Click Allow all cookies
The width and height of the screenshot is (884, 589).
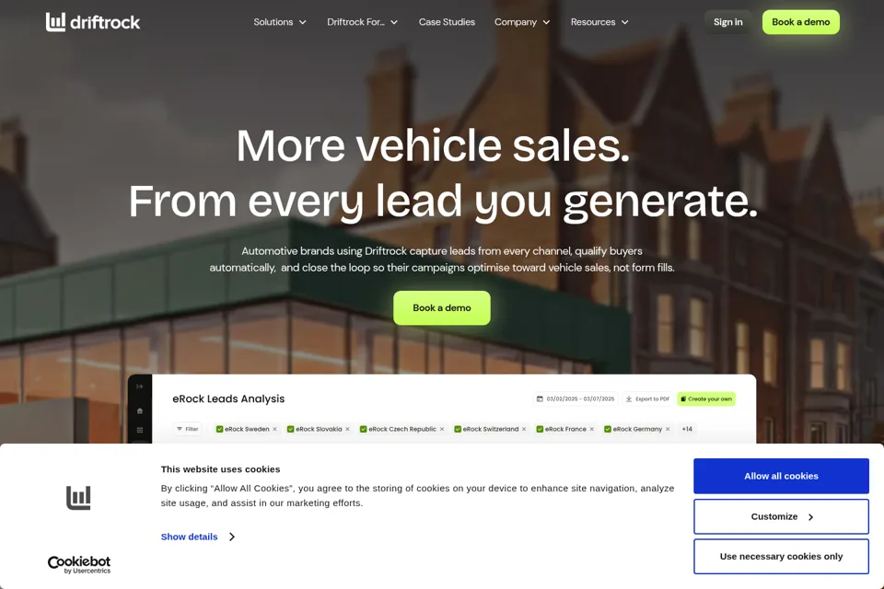[781, 476]
